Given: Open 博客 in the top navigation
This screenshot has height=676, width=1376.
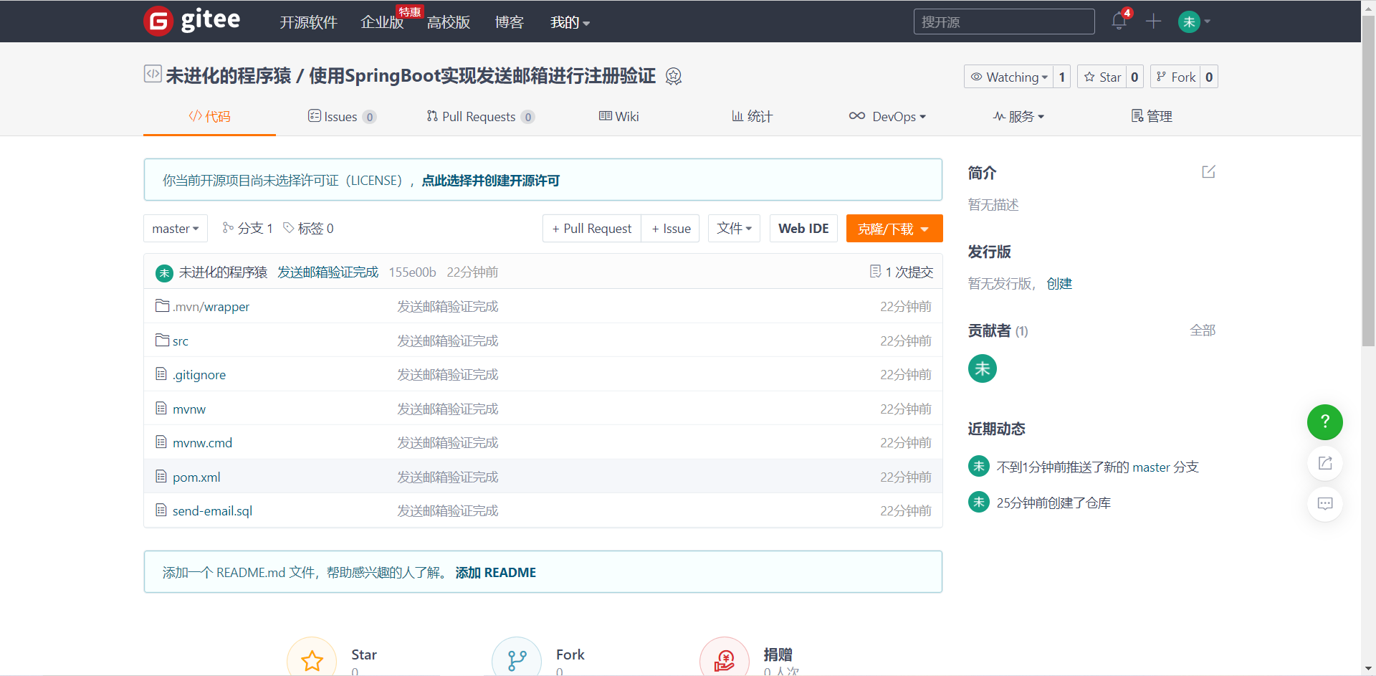Looking at the screenshot, I should pos(510,22).
